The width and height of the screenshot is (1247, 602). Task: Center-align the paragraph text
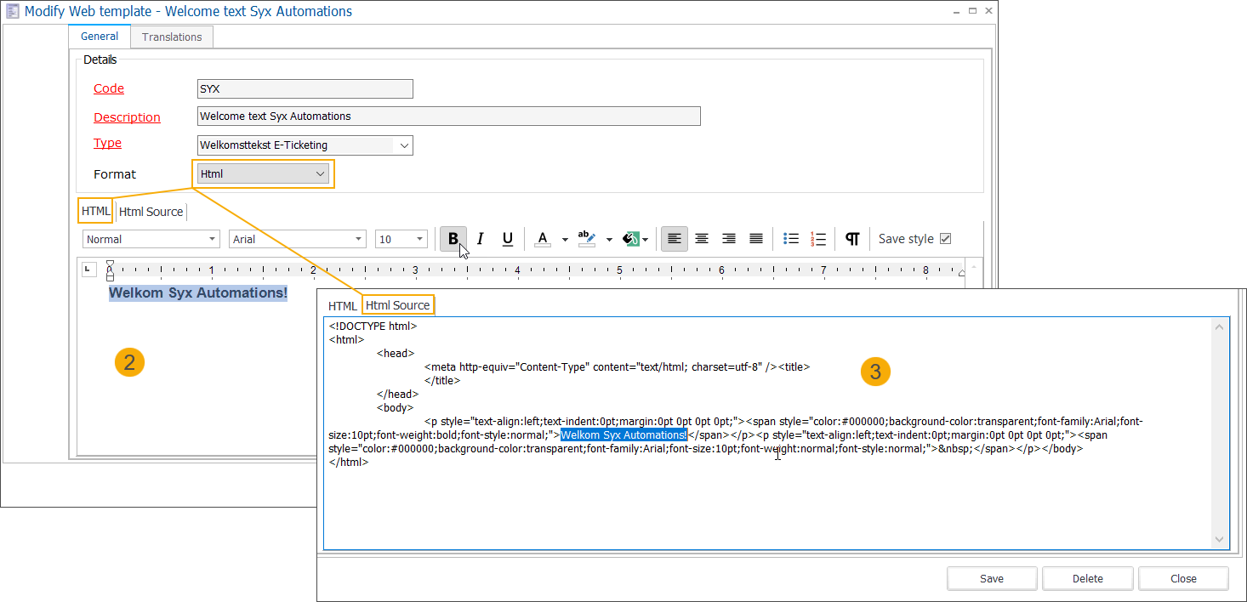(x=701, y=239)
